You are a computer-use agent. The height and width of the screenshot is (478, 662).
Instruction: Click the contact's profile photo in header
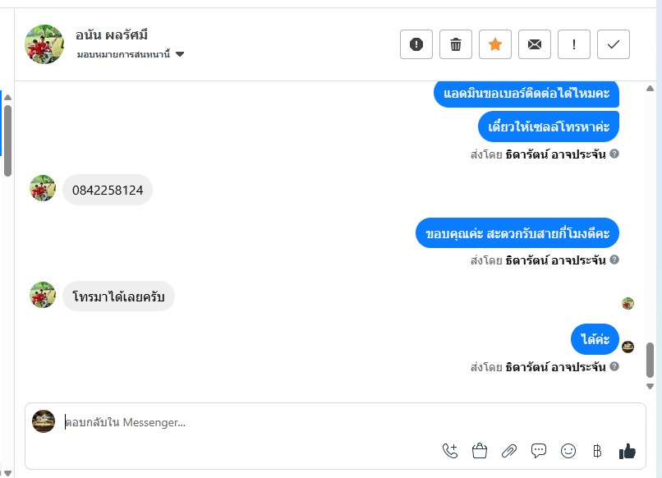[x=44, y=44]
